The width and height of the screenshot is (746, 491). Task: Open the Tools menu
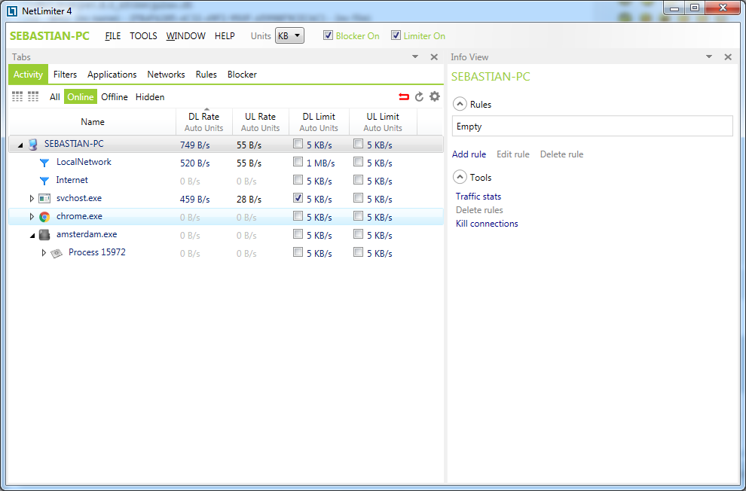click(143, 36)
